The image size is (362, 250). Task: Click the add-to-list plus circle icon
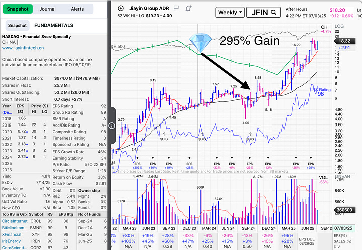(121, 9)
